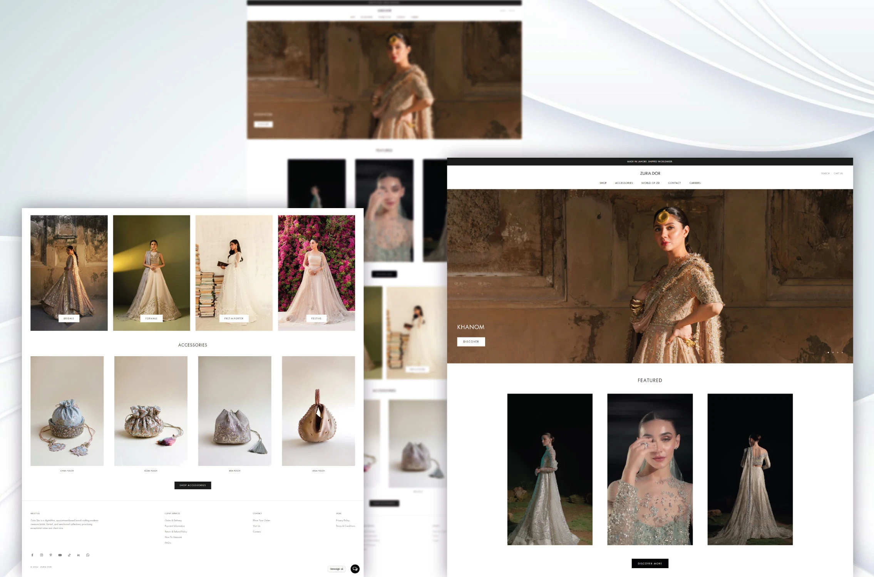
Task: Open the round black chat bubble icon
Action: [355, 569]
